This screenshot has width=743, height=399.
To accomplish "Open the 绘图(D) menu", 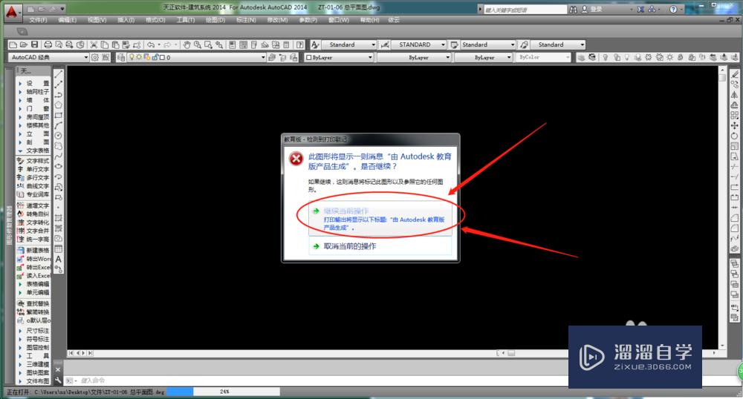I will [x=215, y=20].
